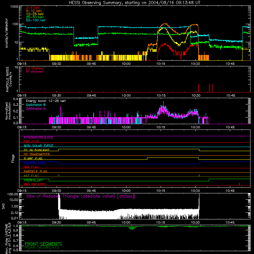Image resolution: width=254 pixels, height=254 pixels.
Task: Select the "Collimator 9" legend label
Action: point(36,109)
